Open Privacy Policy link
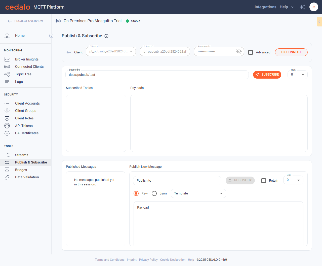 coord(148,260)
